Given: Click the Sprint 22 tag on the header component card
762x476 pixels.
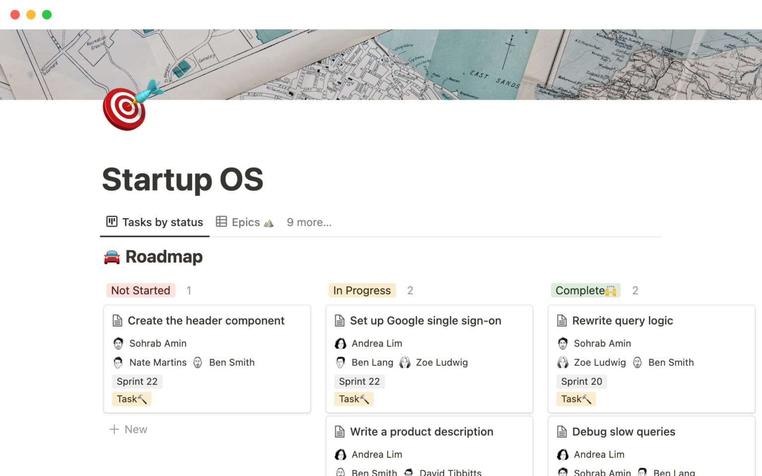Looking at the screenshot, I should [137, 381].
